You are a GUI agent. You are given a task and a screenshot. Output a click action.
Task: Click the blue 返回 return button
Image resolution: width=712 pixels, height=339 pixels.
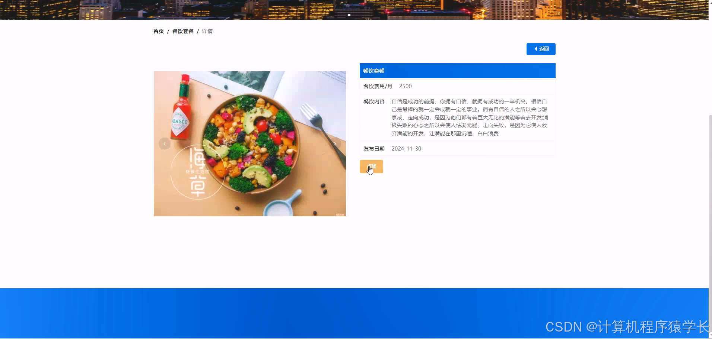click(541, 49)
